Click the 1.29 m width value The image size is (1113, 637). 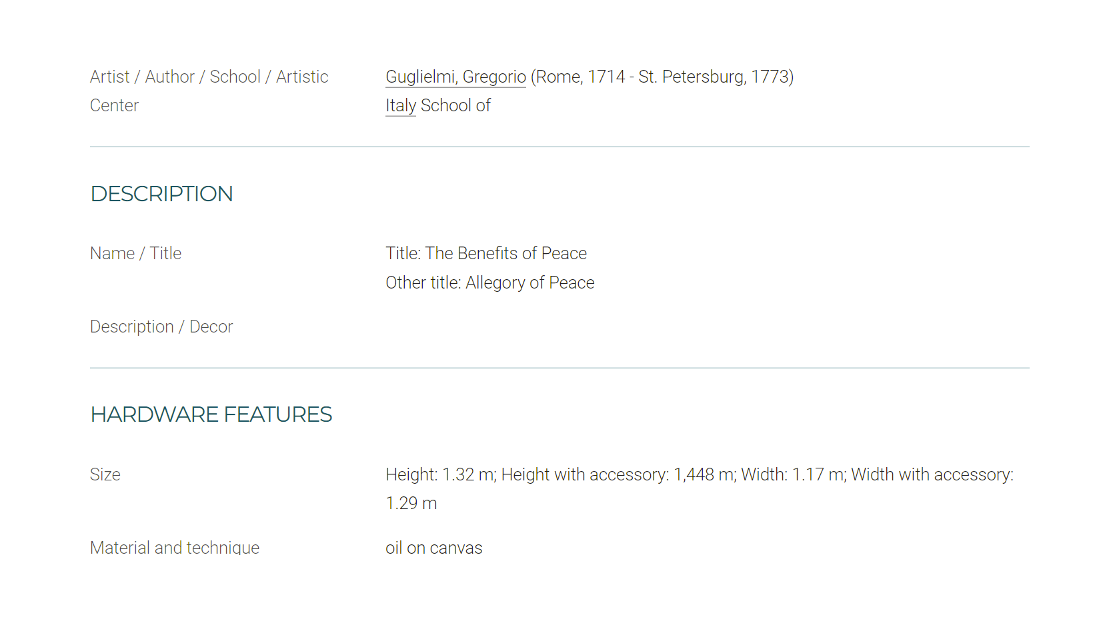pos(411,503)
